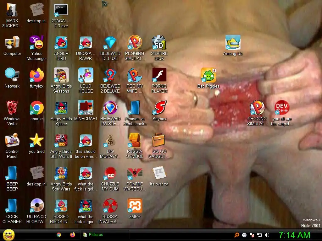Screen dimensions: 322x241
Task: Open the Angry Birds Space shortcut
Action: (x=61, y=113)
